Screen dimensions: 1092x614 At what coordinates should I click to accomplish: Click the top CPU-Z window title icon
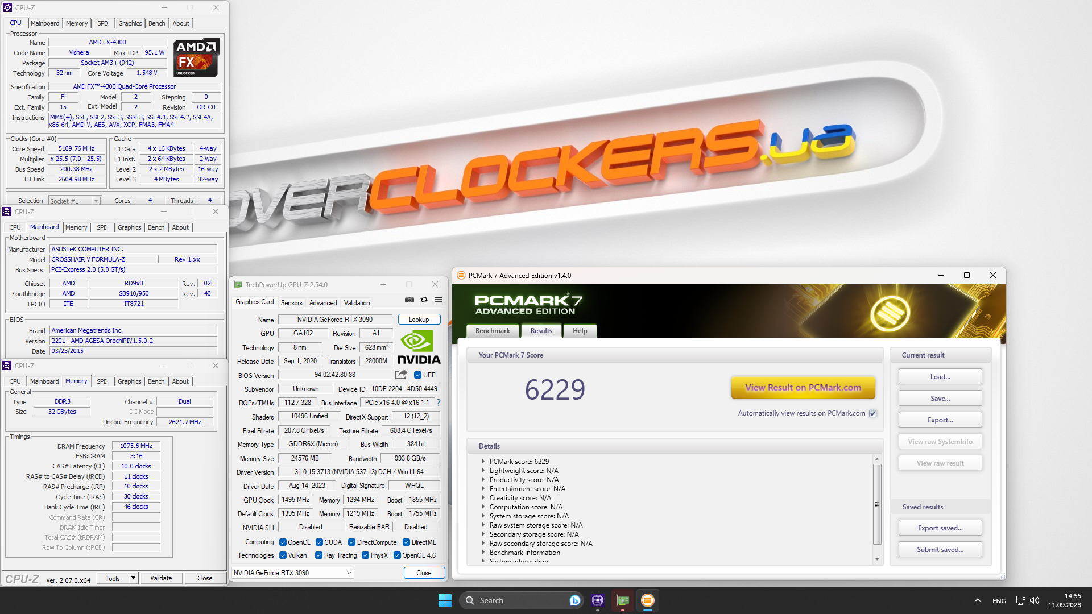tap(7, 7)
